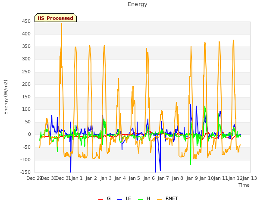Click the 50 y-axis tick label
The width and height of the screenshot is (276, 207).
[x=28, y=122]
